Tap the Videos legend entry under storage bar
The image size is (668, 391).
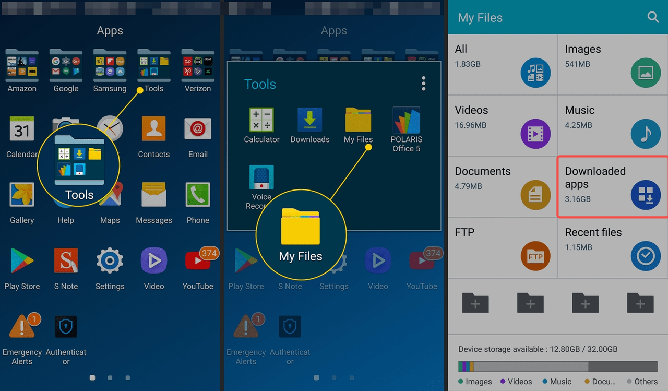pyautogui.click(x=516, y=382)
